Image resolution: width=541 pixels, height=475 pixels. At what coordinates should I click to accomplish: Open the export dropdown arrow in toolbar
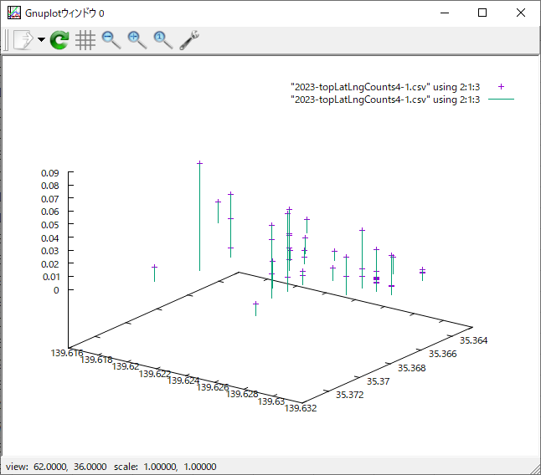[x=41, y=40]
